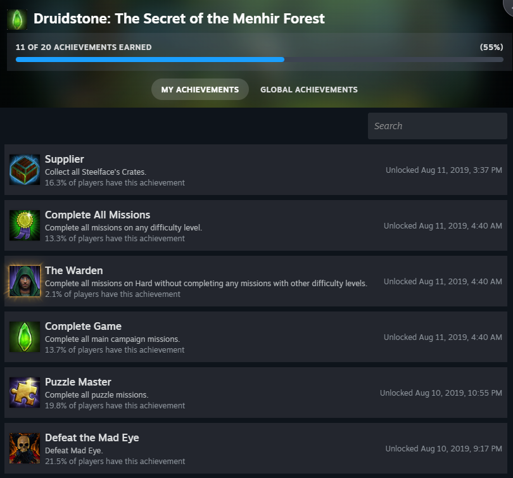Select the Supplier achievement title
Screen dimensions: 513x478
(65, 159)
